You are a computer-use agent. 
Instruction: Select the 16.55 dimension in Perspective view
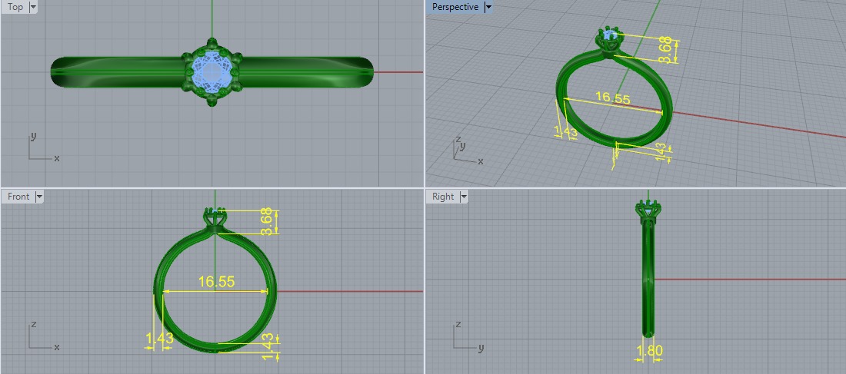pos(612,98)
